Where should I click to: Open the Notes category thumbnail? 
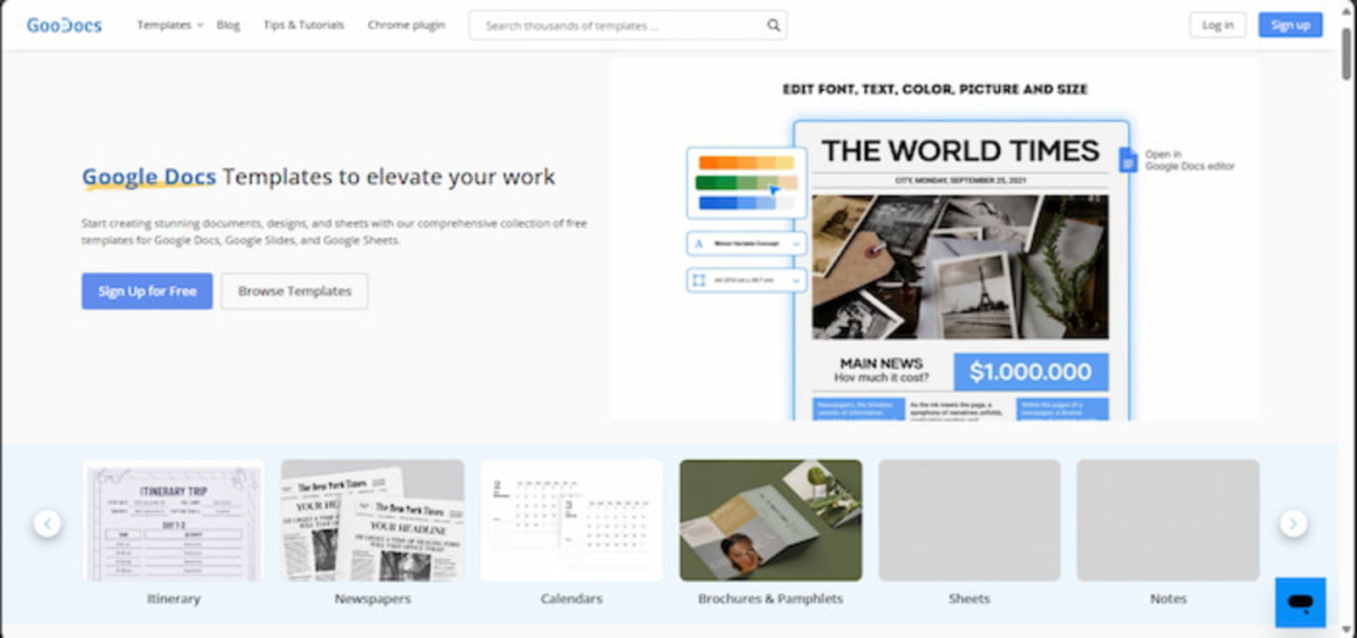pyautogui.click(x=1168, y=520)
